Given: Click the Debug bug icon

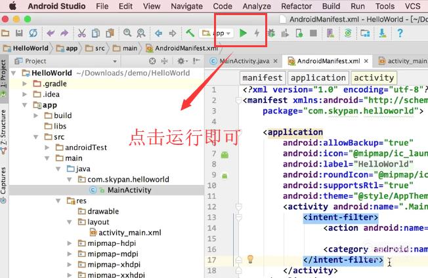Looking at the screenshot, I should (271, 33).
